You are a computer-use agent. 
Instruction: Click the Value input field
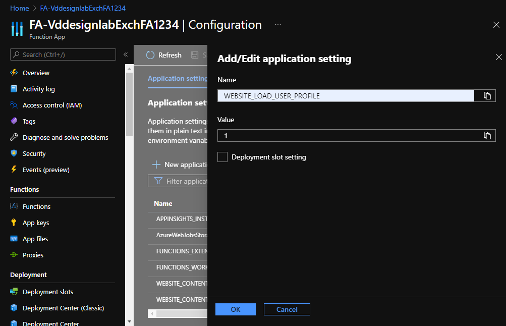350,136
